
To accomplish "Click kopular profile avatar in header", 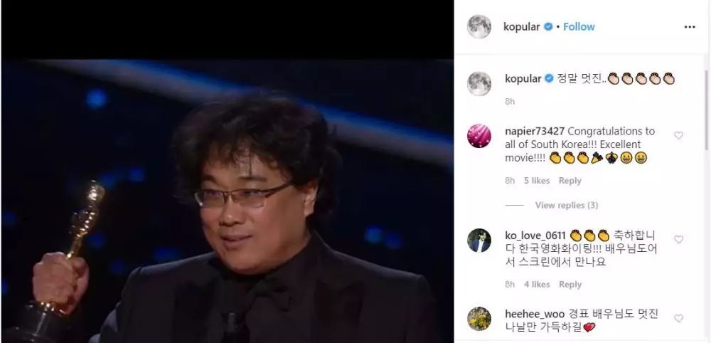I will 479,27.
